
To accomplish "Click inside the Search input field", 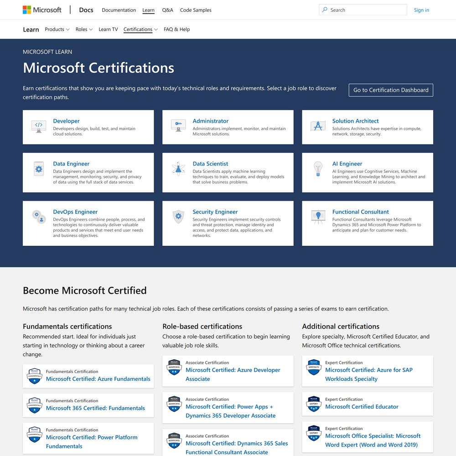I will pos(363,10).
